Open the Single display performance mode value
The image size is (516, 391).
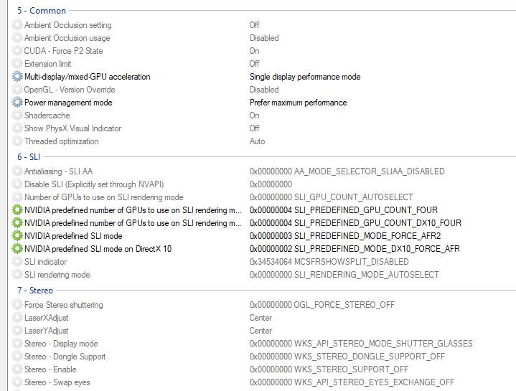[x=305, y=77]
